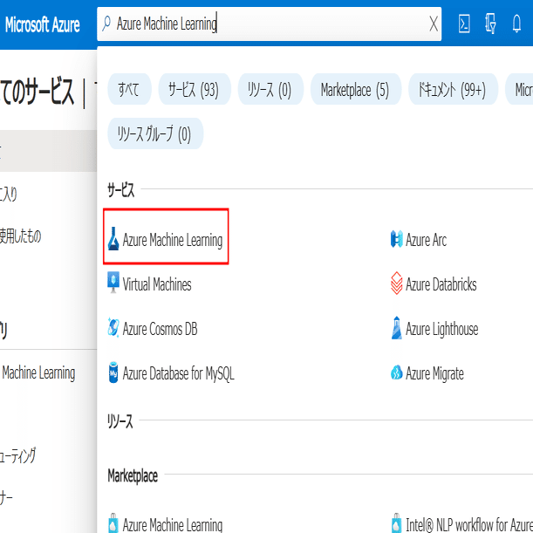Select the すべて filter chip
Viewport: 533px width, 533px height.
tap(129, 89)
